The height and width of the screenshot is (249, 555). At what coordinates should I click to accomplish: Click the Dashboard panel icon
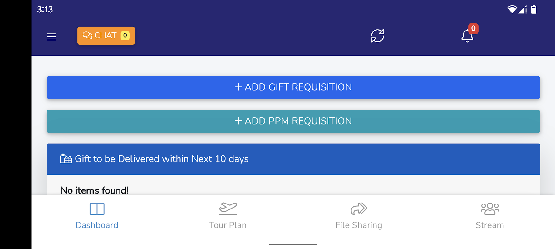[97, 209]
